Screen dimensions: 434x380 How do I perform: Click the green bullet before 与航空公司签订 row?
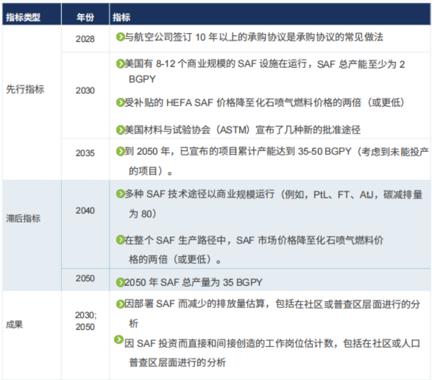(x=120, y=37)
